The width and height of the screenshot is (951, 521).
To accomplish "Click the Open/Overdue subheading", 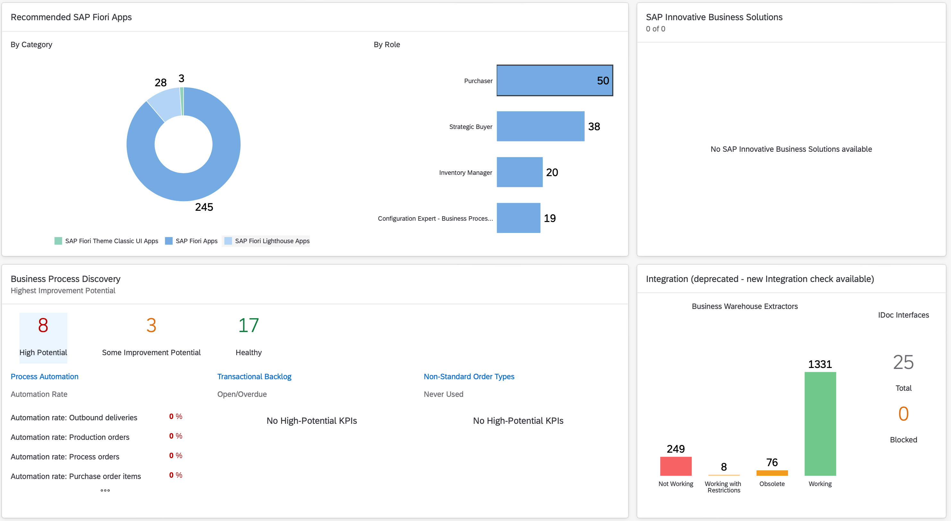I will 242,394.
